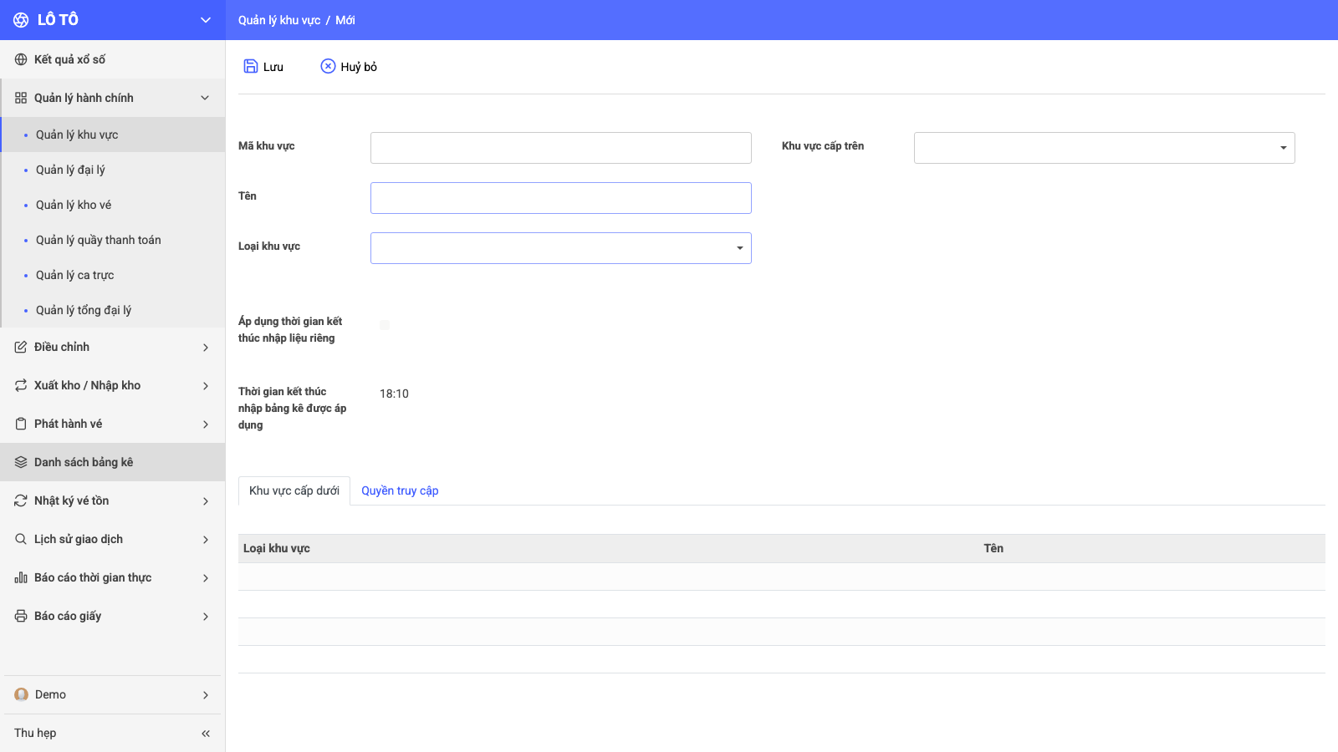This screenshot has width=1338, height=752.
Task: Open Quản lý quầy thanh toán menu item
Action: pos(113,240)
